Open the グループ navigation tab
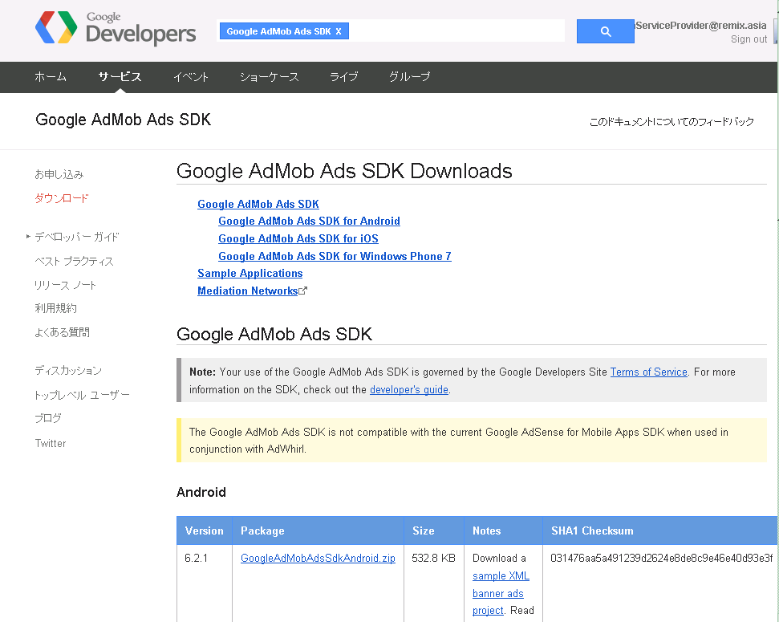779x622 pixels. [x=409, y=76]
